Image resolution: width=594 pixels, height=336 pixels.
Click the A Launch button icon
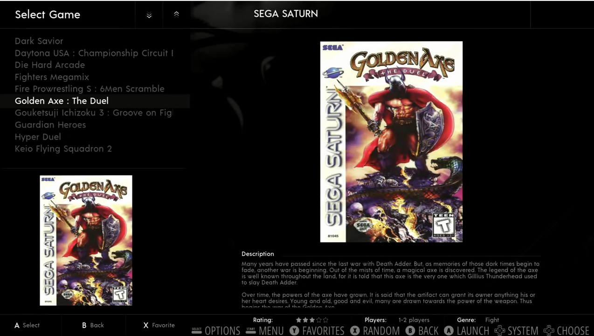(x=449, y=330)
